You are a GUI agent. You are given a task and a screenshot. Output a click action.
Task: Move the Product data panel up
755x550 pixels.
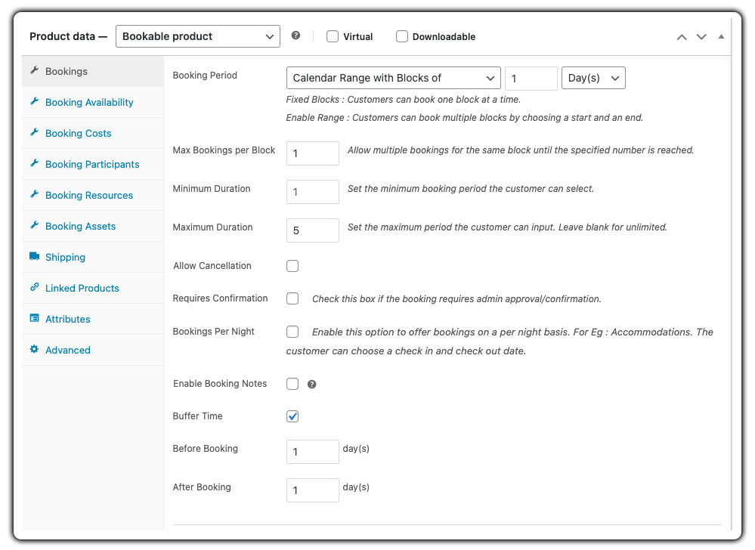[x=682, y=36]
